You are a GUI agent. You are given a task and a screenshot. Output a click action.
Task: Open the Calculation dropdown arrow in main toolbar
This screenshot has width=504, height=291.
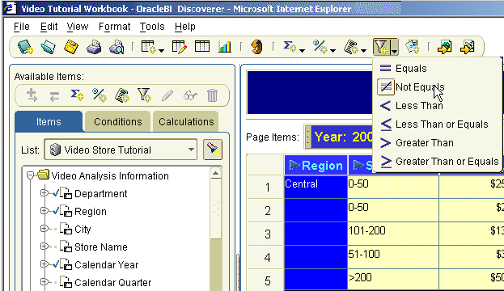point(363,50)
